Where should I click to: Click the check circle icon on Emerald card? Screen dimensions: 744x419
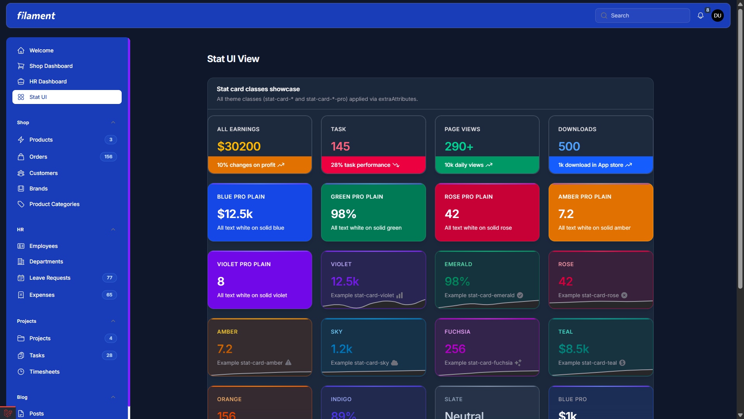pos(520,295)
